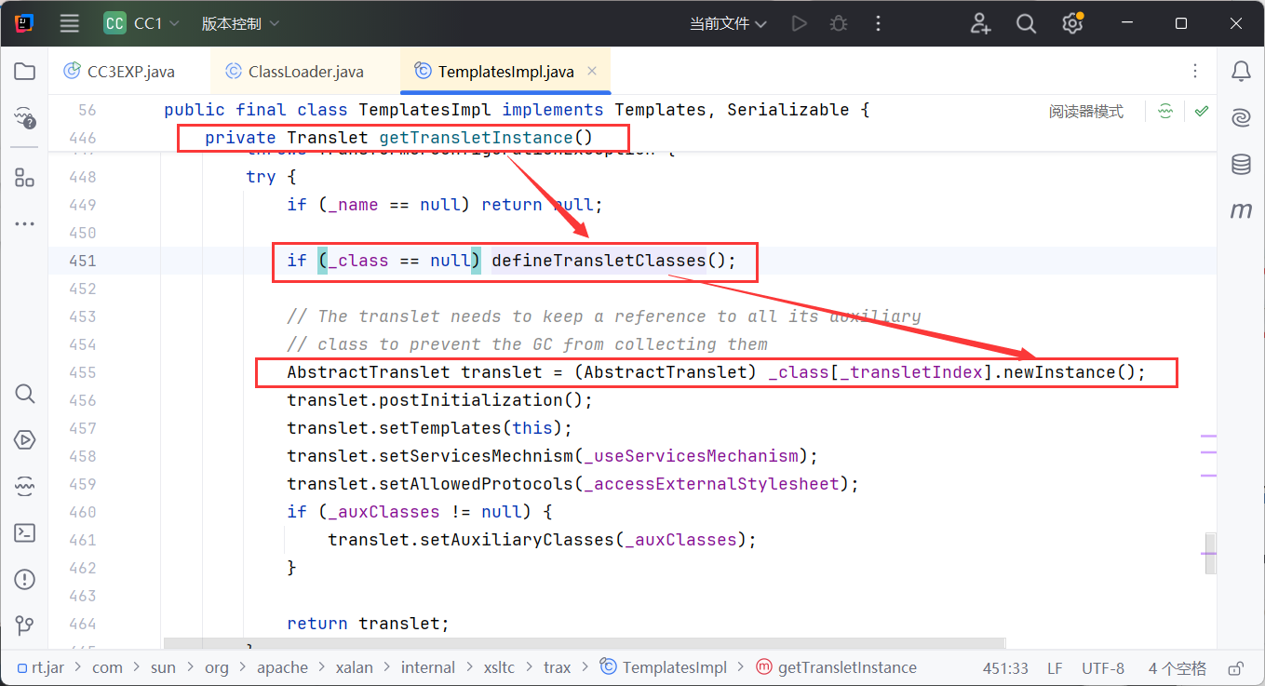This screenshot has height=686, width=1265.
Task: Switch to the ClassLoader.java tab
Action: pyautogui.click(x=295, y=72)
